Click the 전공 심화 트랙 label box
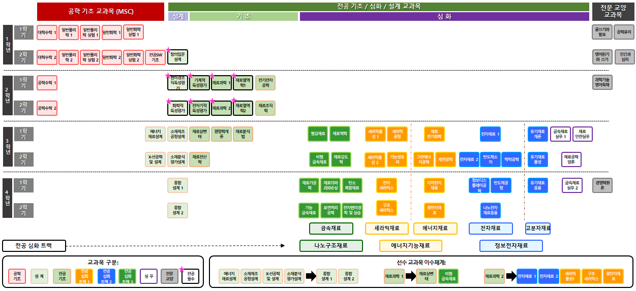The height and width of the screenshot is (291, 636). click(34, 246)
